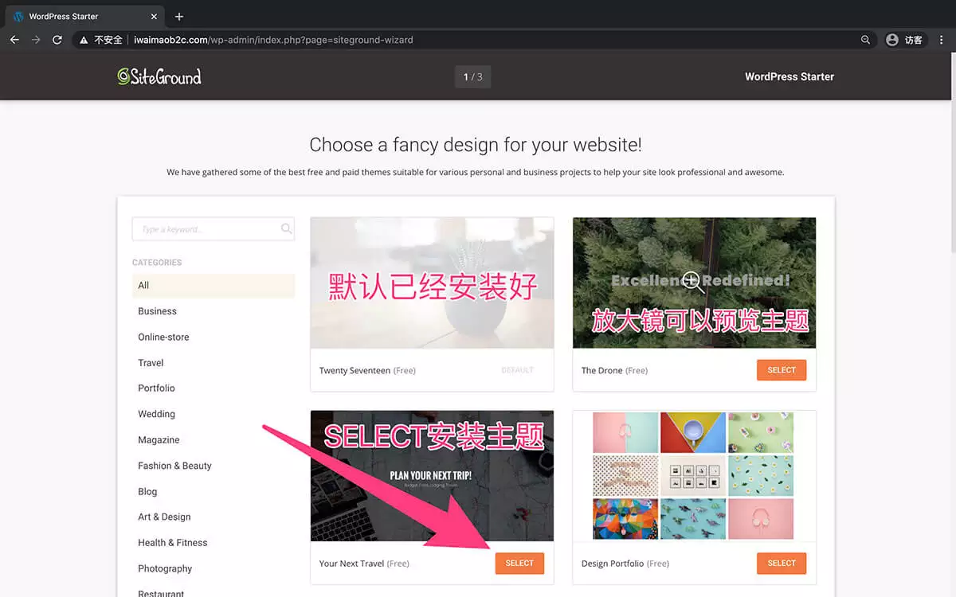Choose the Wedding category

point(156,413)
